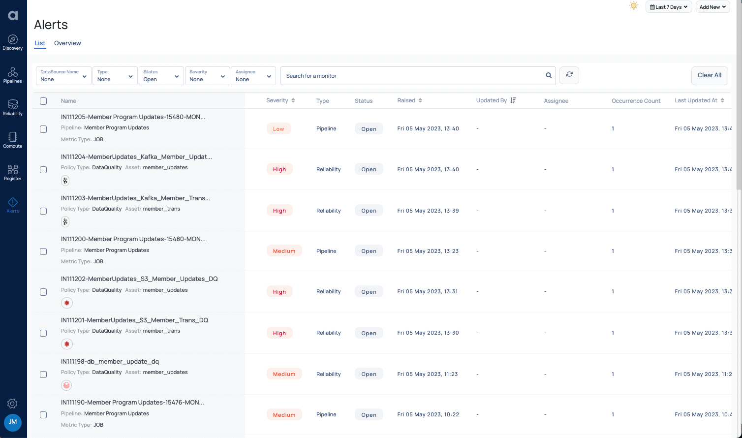Click the theme brightness sun control
This screenshot has height=438, width=742.
[x=634, y=6]
